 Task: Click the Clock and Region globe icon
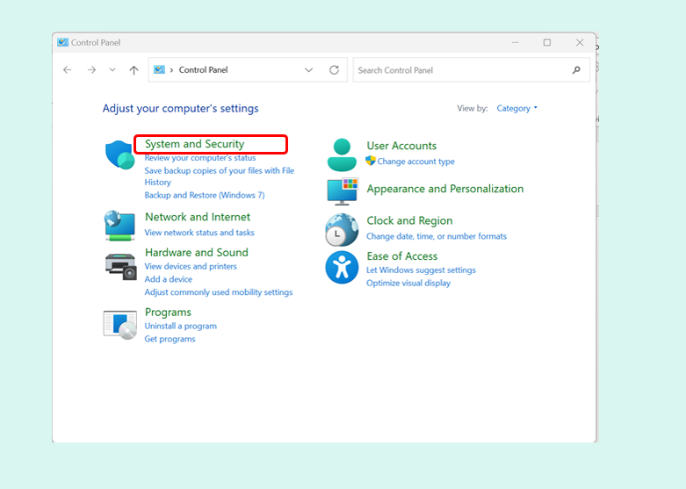pos(342,230)
